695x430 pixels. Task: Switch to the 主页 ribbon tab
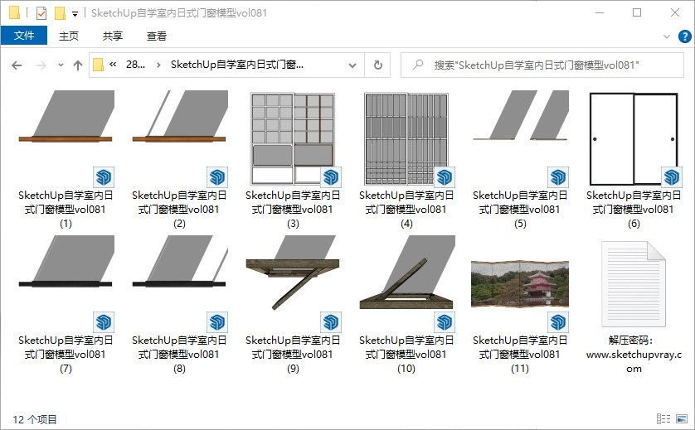click(69, 36)
